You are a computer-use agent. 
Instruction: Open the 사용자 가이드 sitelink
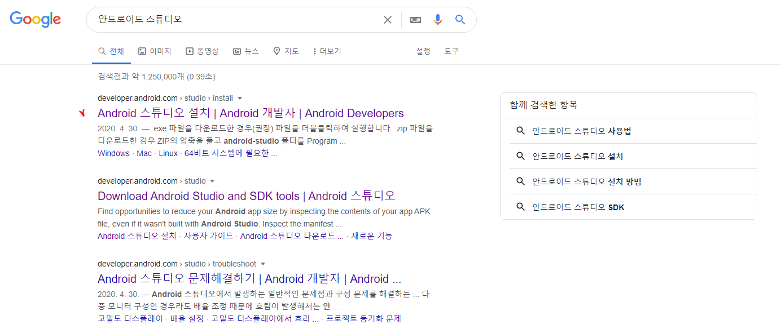pyautogui.click(x=208, y=236)
